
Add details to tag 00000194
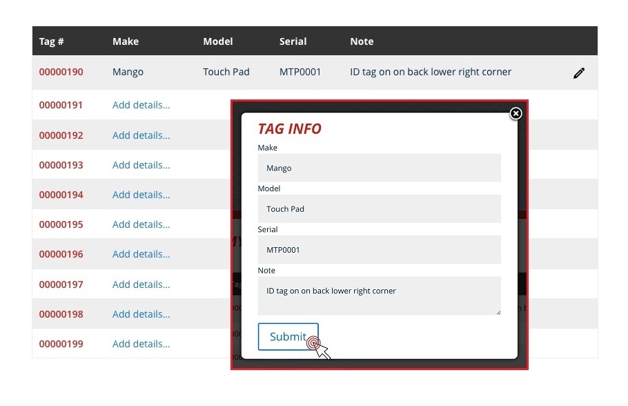point(141,195)
